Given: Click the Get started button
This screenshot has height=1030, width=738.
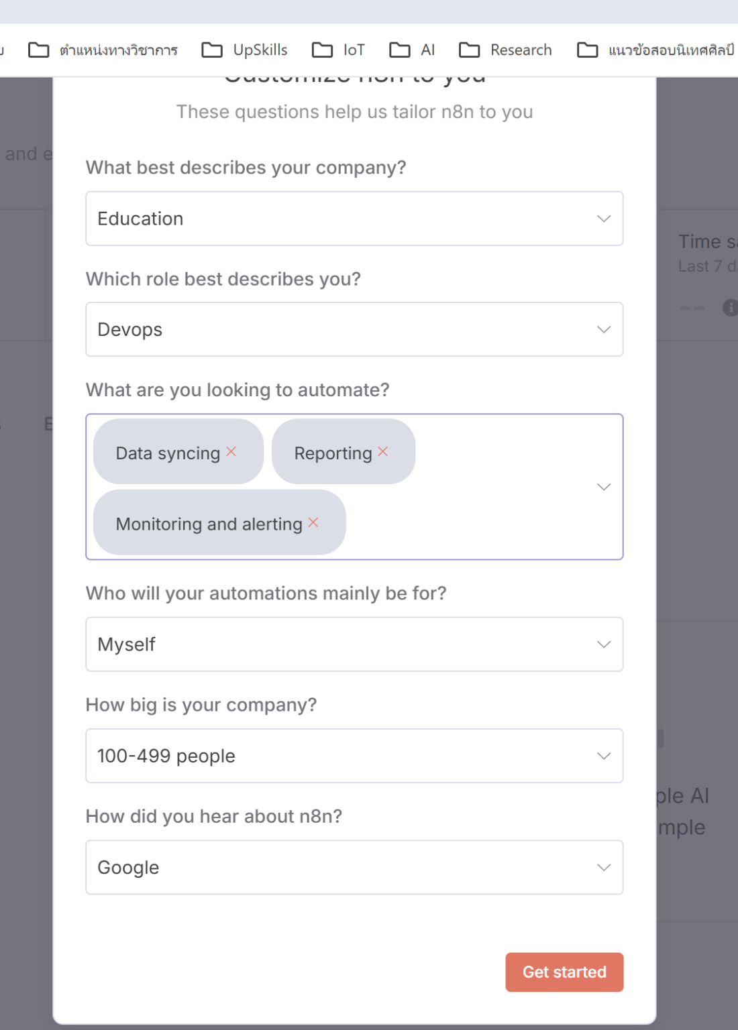Looking at the screenshot, I should click(564, 972).
